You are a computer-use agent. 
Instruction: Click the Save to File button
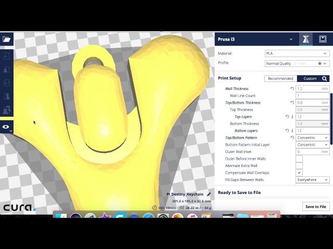coord(316,206)
